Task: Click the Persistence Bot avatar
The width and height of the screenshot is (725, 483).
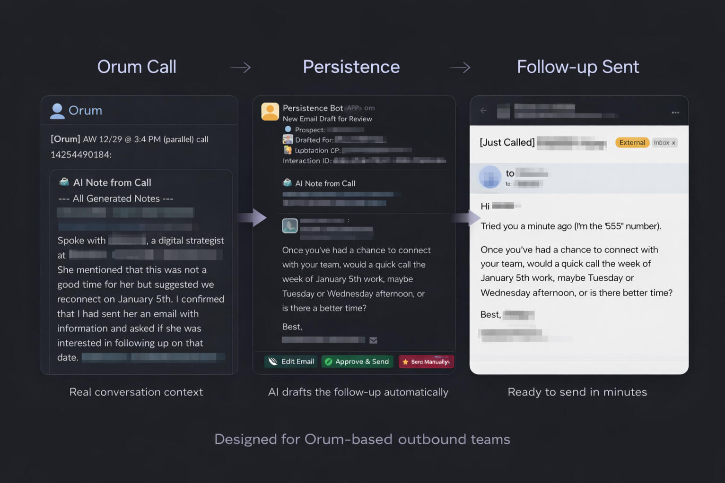Action: pos(270,112)
